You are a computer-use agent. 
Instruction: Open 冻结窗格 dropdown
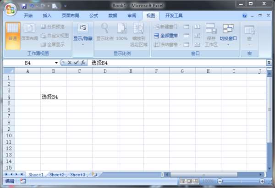point(167,45)
